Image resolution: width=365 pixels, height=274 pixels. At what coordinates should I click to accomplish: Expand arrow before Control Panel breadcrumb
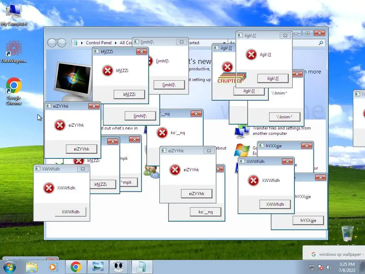82,43
